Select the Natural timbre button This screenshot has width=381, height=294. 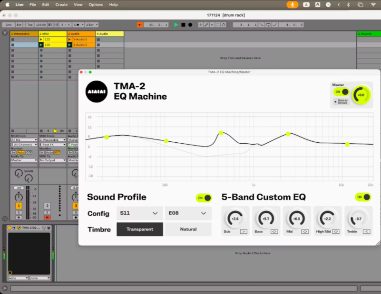click(x=188, y=230)
